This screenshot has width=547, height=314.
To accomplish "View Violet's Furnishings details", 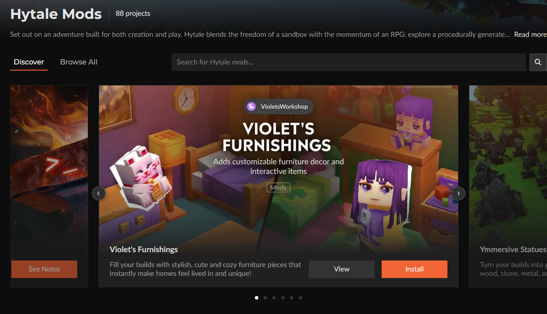I will [342, 269].
